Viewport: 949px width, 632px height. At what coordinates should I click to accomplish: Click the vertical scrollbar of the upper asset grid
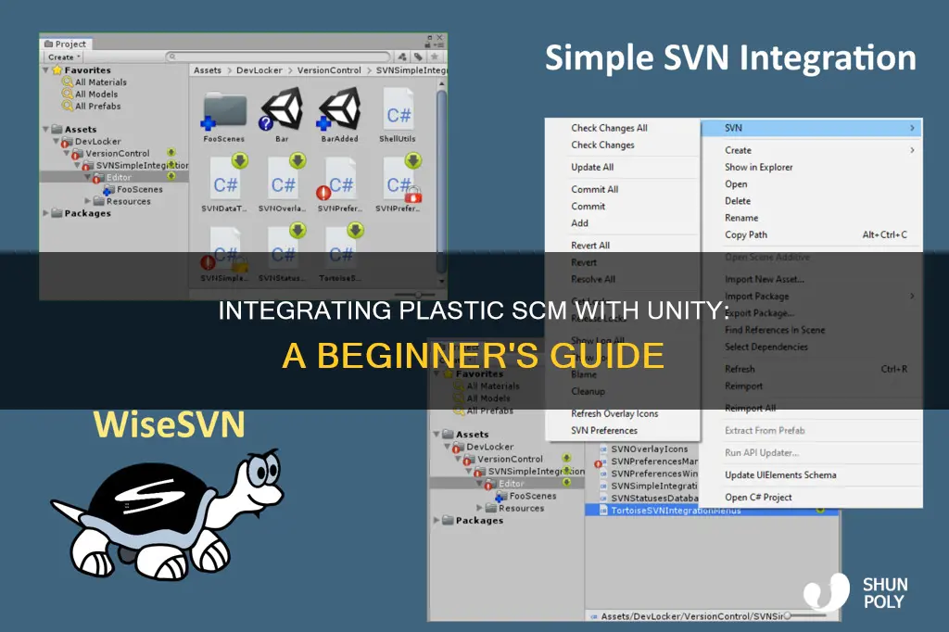(x=441, y=181)
